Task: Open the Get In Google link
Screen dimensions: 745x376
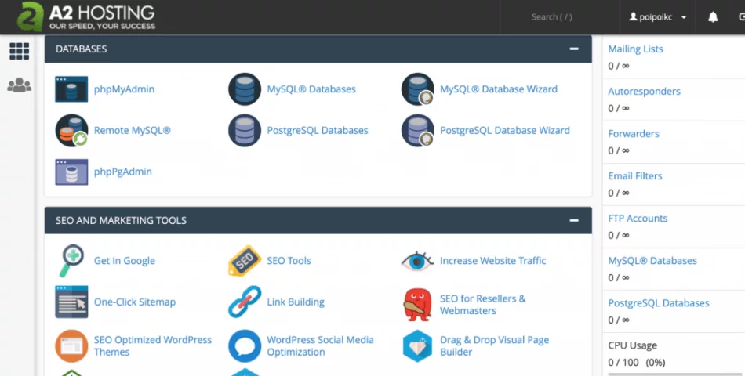Action: [125, 261]
